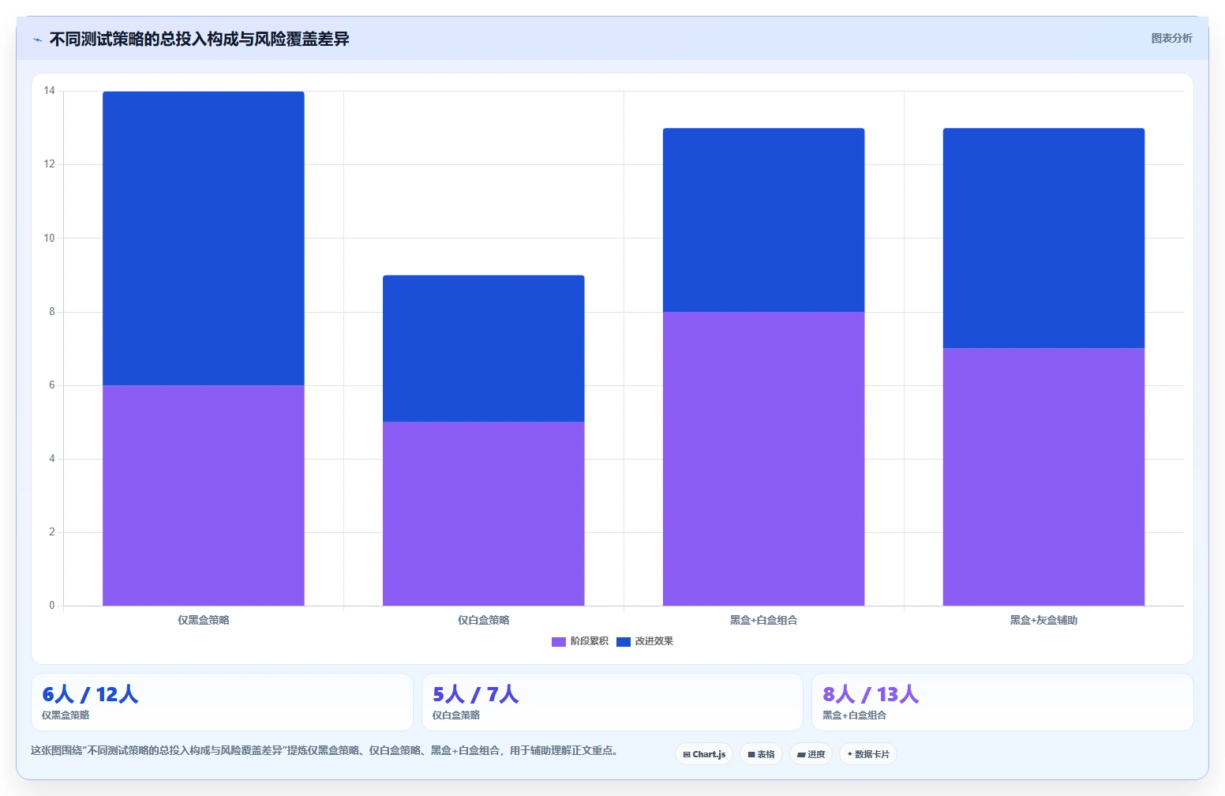This screenshot has height=796, width=1225.
Task: Click the y-axis value 10
Action: click(x=50, y=238)
